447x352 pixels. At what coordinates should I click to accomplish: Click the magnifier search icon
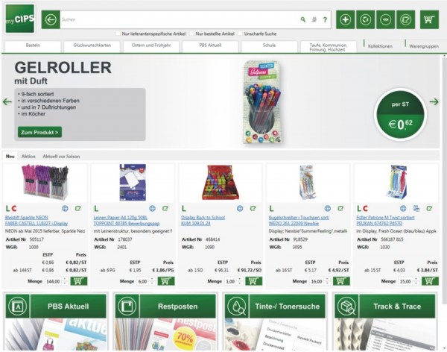point(302,19)
